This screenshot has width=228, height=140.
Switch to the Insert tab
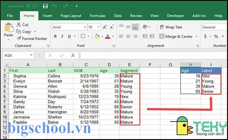coord(47,16)
